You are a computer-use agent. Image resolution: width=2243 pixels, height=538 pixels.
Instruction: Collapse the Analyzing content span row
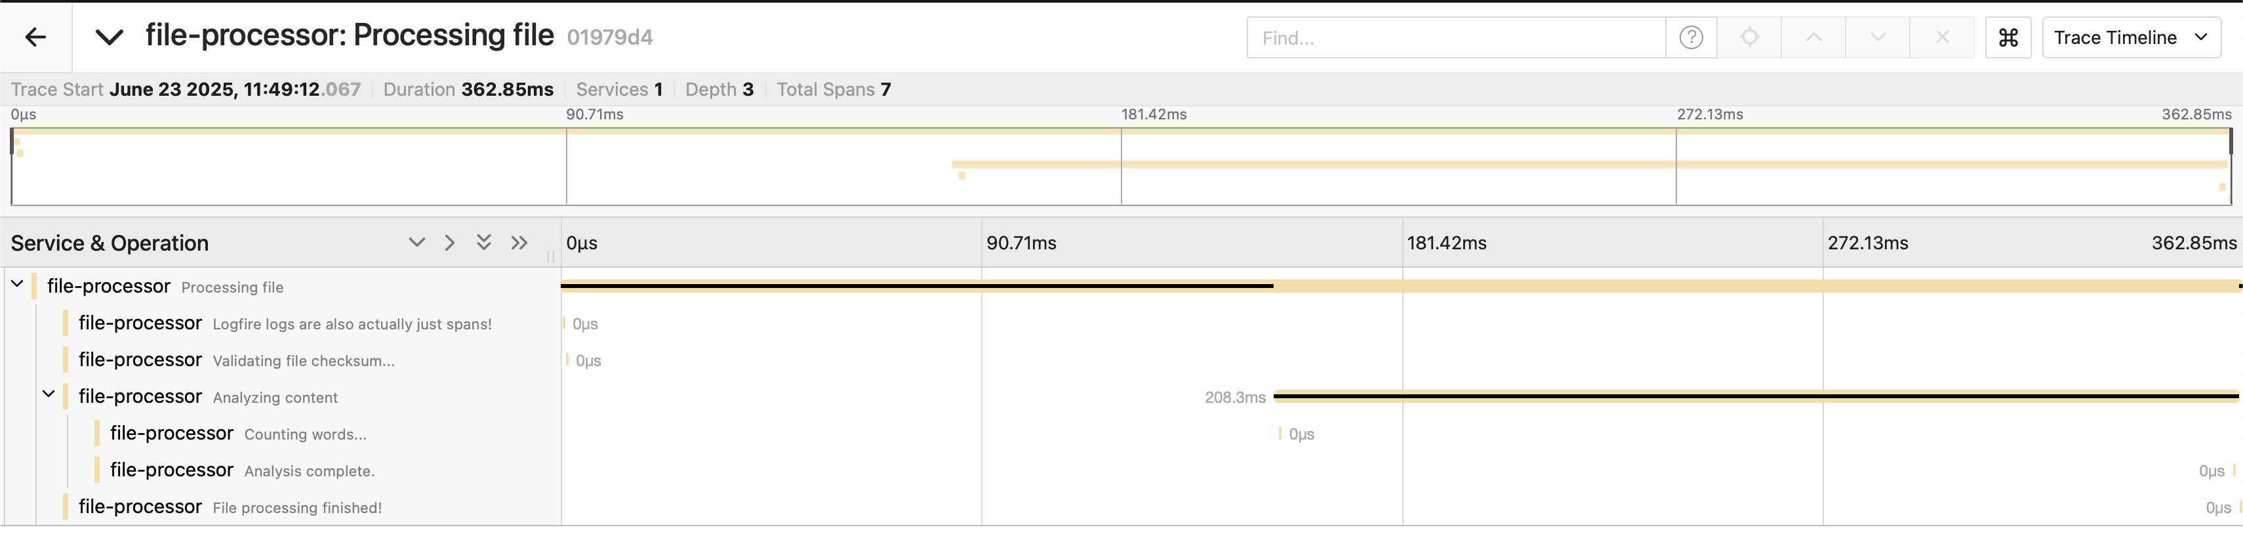(x=49, y=394)
